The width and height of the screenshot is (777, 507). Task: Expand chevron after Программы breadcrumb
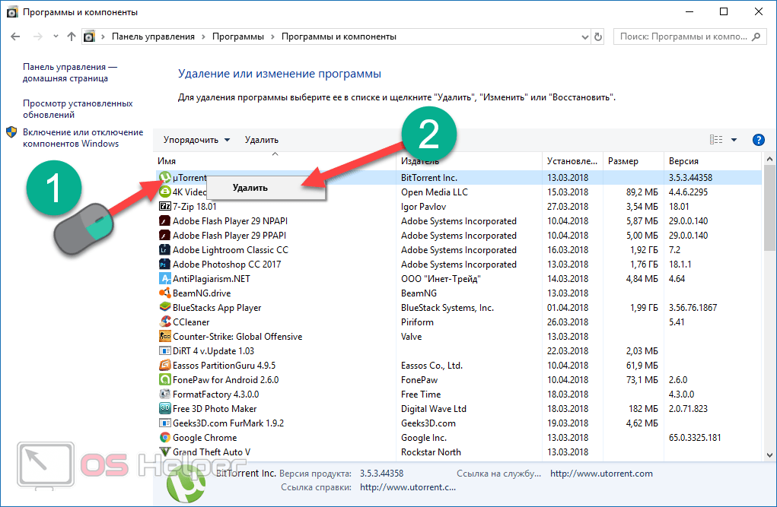click(272, 36)
